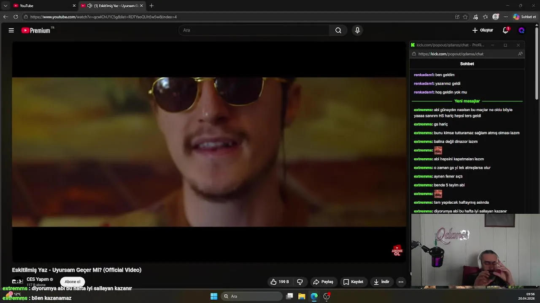Close the Eskitilmiş Yaz tab
This screenshot has height=303, width=540.
pyautogui.click(x=141, y=5)
